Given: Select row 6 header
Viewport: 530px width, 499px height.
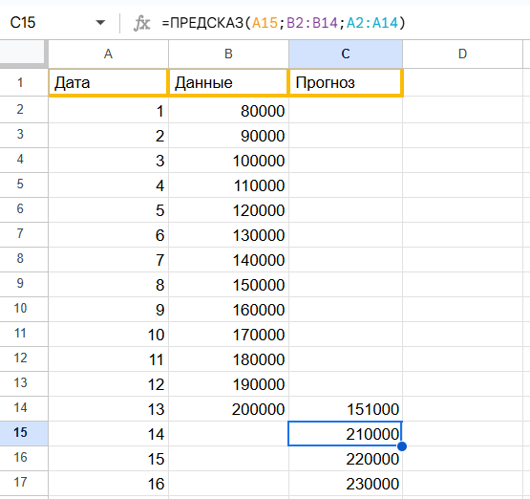Looking at the screenshot, I should click(x=20, y=209).
